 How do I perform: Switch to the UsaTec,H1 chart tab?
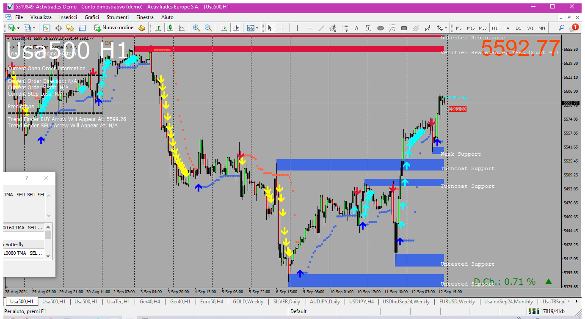pos(119,302)
